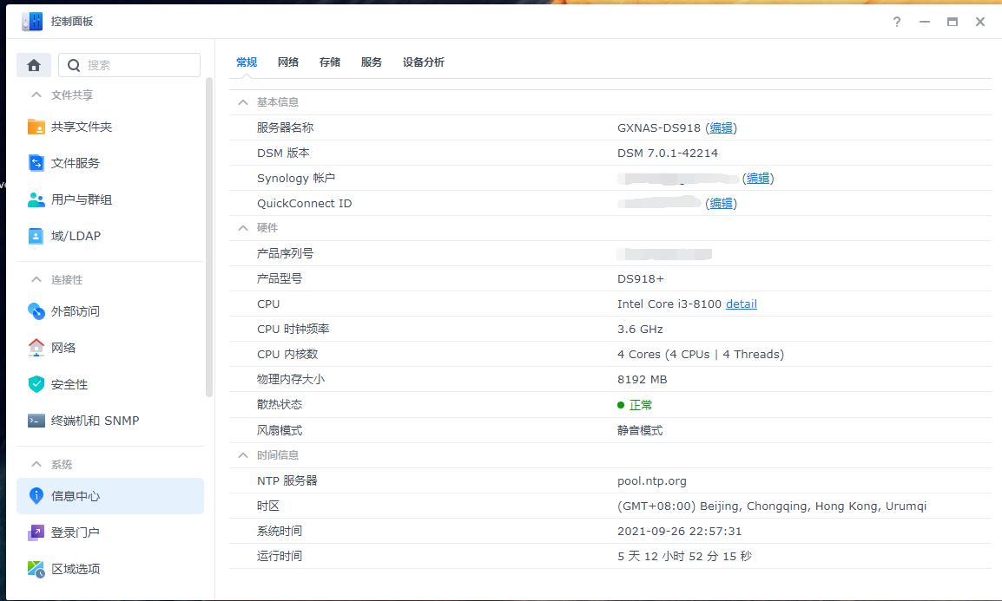This screenshot has width=1002, height=601.
Task: Open 终端机和 SNMP terminal icon
Action: click(x=36, y=421)
